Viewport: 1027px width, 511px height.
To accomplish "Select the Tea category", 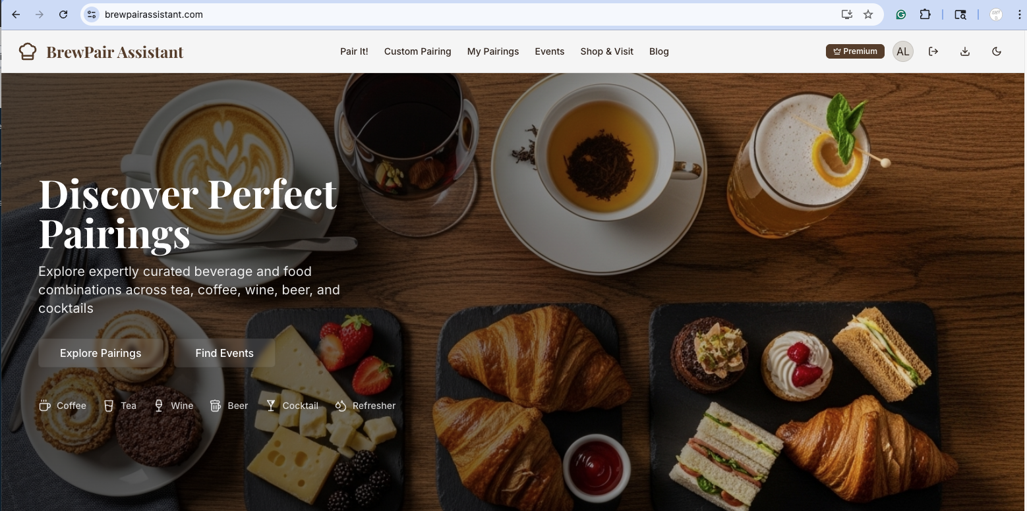I will point(120,406).
